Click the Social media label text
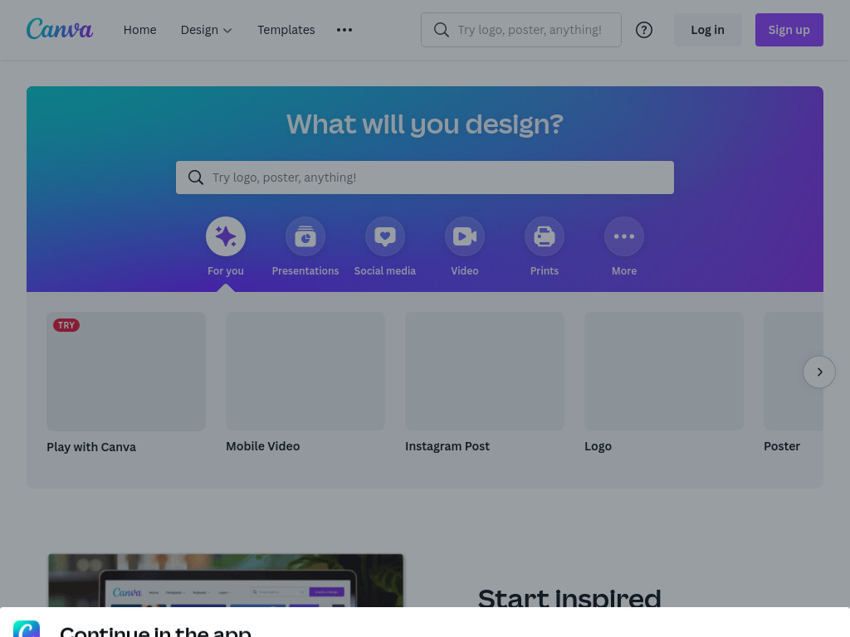 tap(385, 271)
